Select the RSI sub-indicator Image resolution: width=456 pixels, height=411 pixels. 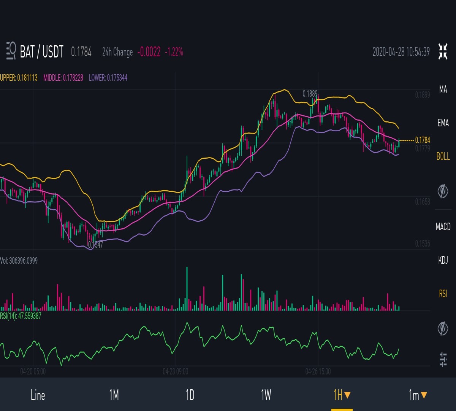coord(443,294)
